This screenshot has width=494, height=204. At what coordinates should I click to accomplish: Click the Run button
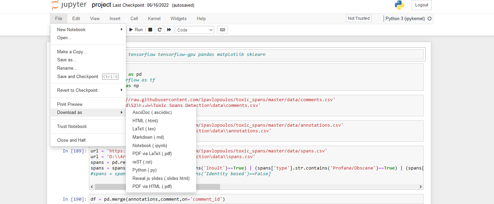coord(136,30)
